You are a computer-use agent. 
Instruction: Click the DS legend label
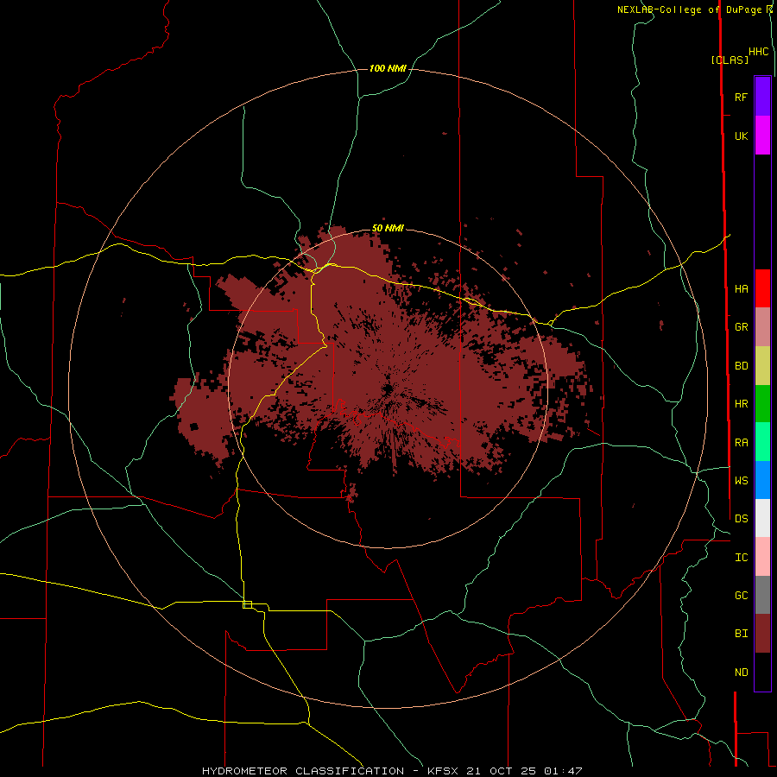click(741, 519)
